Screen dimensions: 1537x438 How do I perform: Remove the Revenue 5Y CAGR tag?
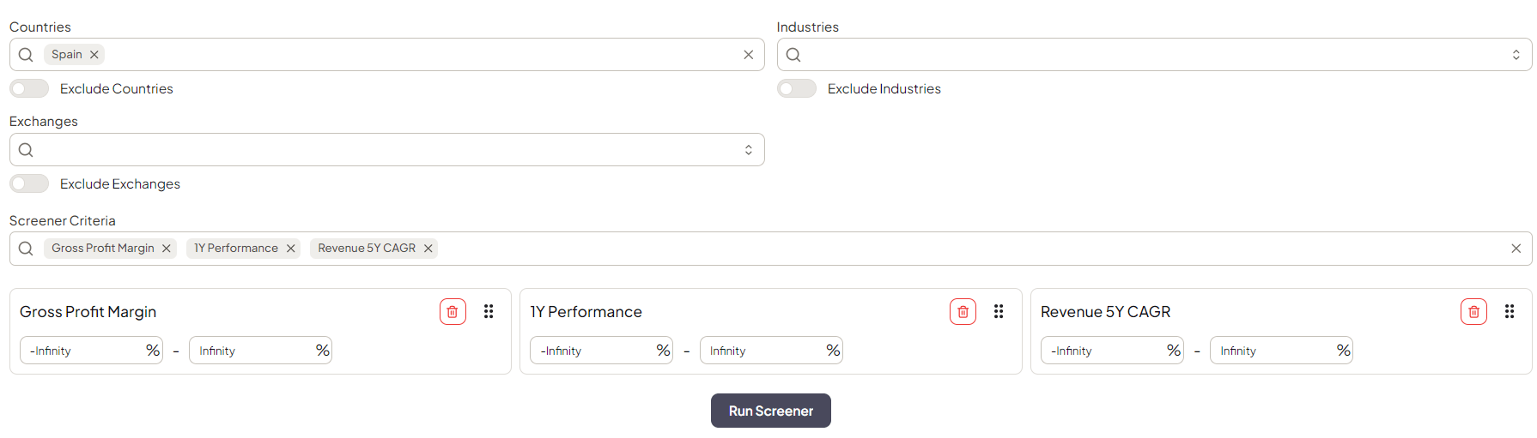[x=428, y=249]
